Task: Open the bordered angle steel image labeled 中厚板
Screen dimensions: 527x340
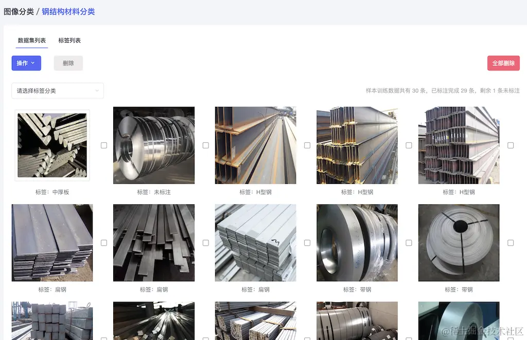Action: (52, 145)
